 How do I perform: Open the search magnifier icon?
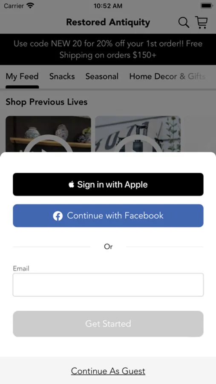(184, 22)
